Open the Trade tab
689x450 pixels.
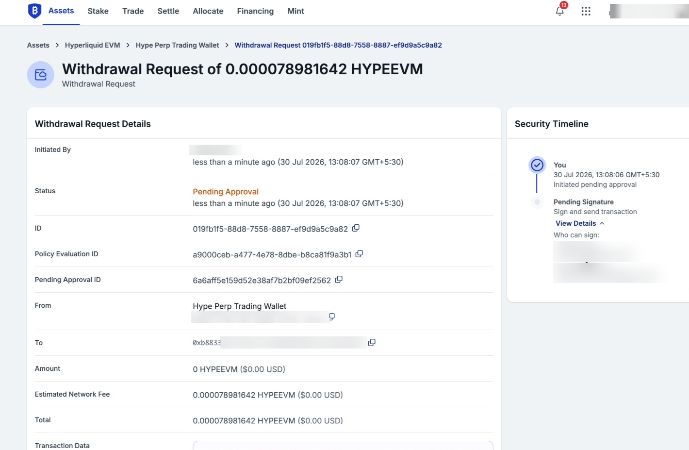click(x=133, y=11)
